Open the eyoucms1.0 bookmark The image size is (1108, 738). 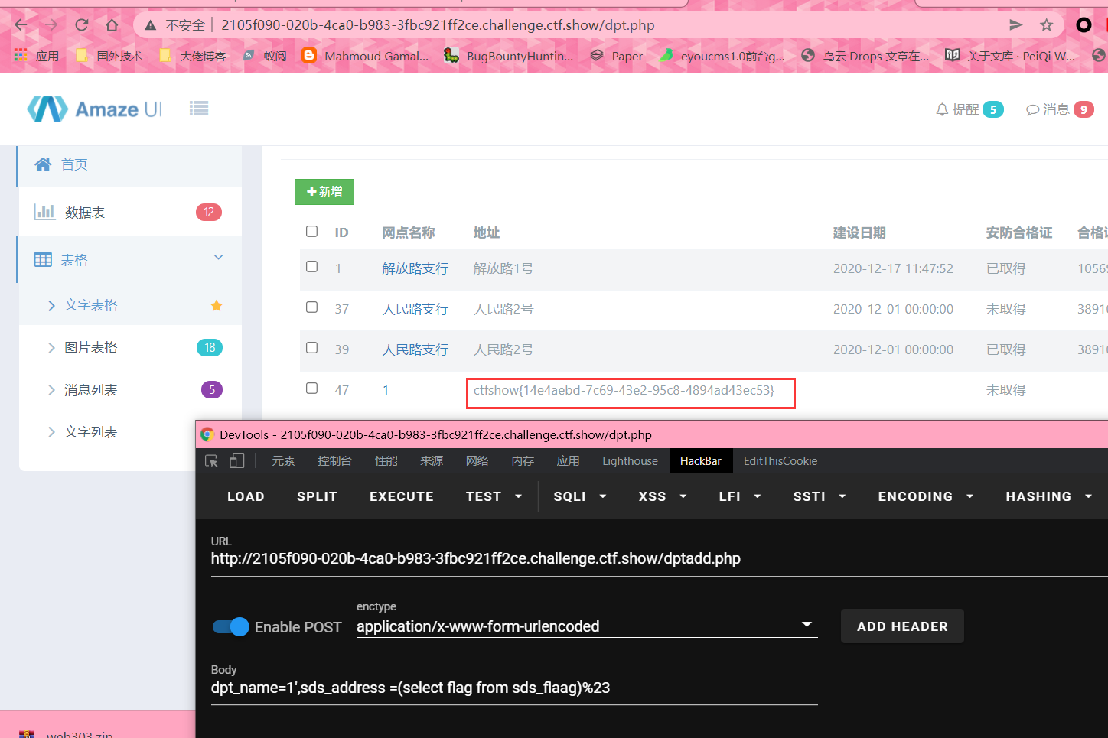point(722,56)
